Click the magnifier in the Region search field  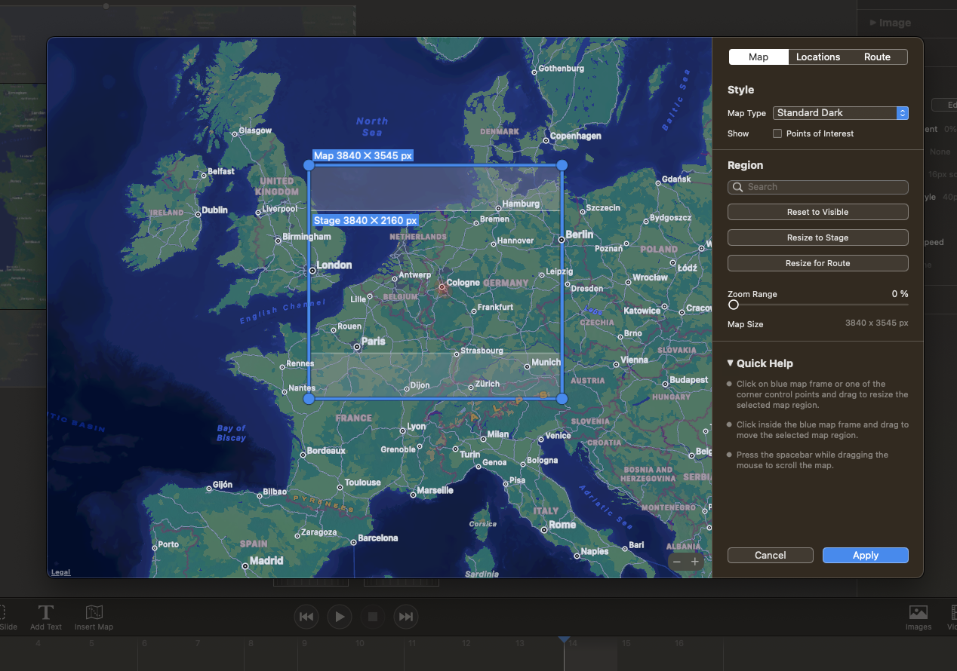click(x=737, y=186)
